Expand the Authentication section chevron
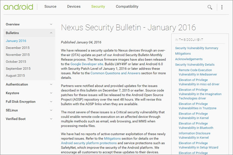Screen dimensions: 233x155 51,84
